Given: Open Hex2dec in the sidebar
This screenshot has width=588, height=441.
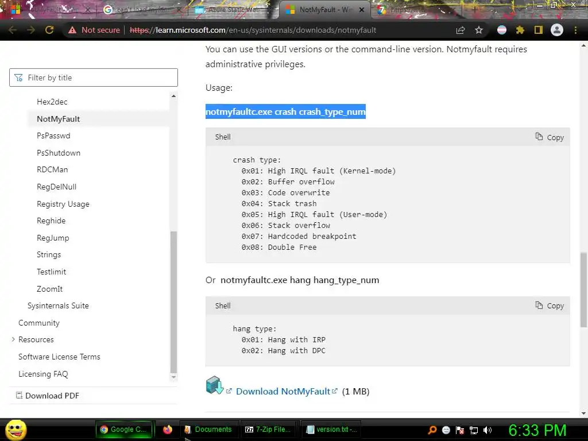Looking at the screenshot, I should point(52,102).
